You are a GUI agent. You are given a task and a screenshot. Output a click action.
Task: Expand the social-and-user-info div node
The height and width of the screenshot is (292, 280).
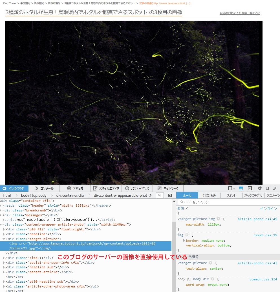4,263
